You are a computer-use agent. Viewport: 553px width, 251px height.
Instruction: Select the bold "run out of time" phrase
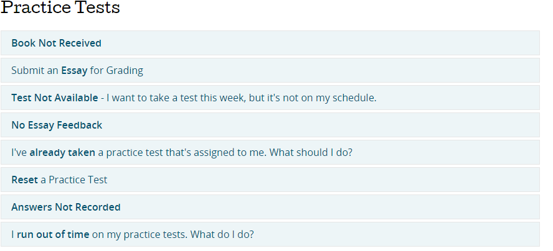click(x=53, y=235)
